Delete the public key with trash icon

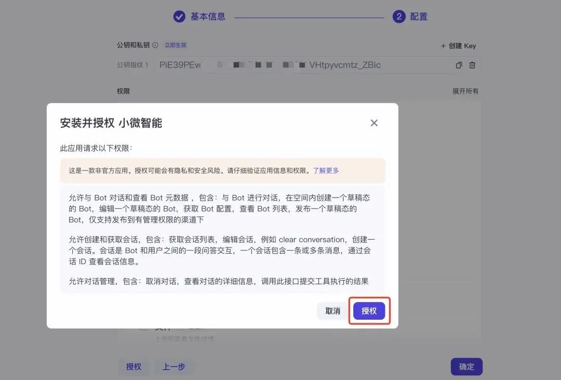click(x=472, y=65)
